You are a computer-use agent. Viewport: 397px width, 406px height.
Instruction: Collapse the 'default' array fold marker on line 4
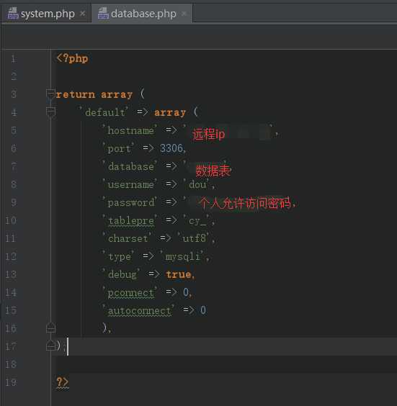pyautogui.click(x=50, y=112)
